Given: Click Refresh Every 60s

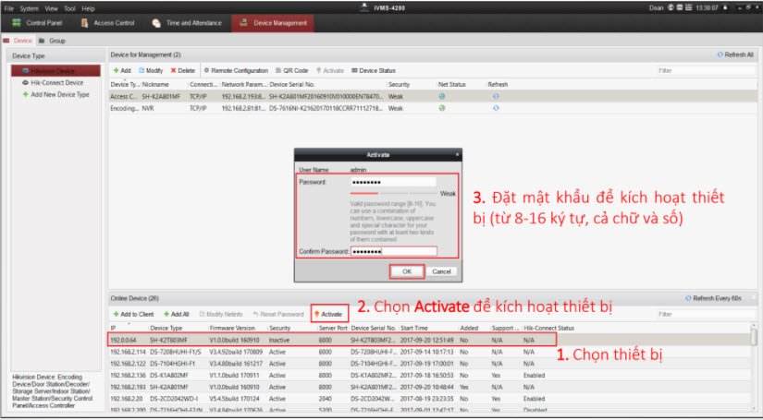Looking at the screenshot, I should [x=713, y=298].
